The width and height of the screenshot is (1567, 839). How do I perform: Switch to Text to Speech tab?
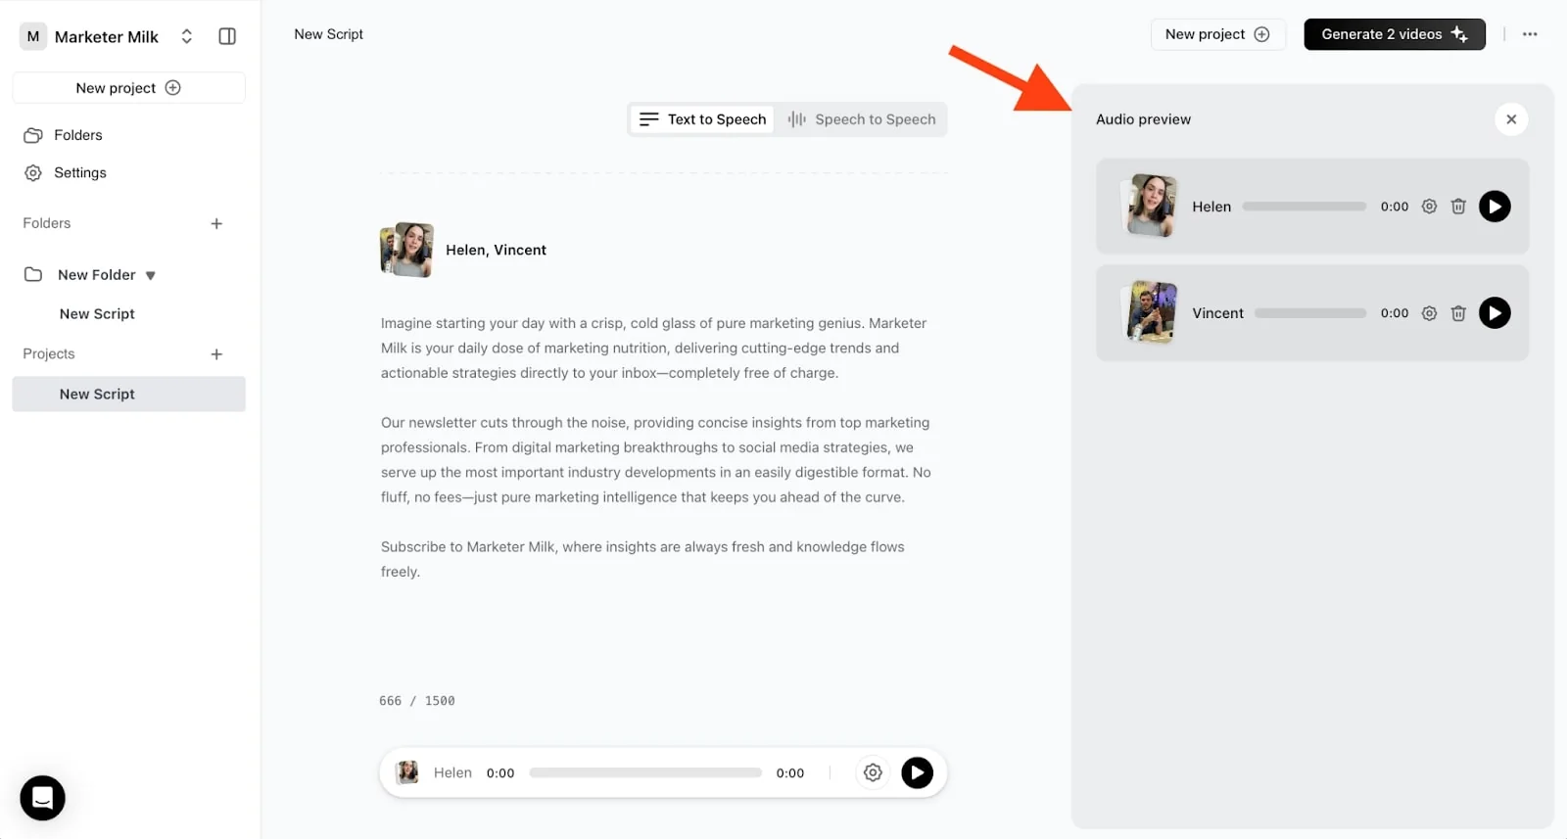click(702, 119)
